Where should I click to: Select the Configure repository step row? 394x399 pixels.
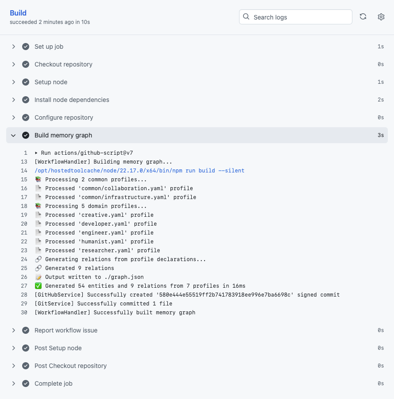197,117
